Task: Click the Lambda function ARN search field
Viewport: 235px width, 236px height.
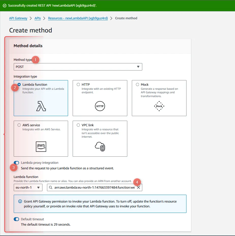Action: pyautogui.click(x=95, y=188)
